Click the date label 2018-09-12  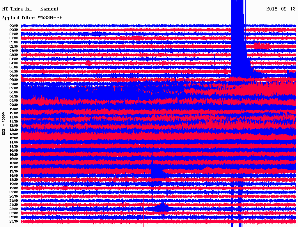(x=281, y=9)
